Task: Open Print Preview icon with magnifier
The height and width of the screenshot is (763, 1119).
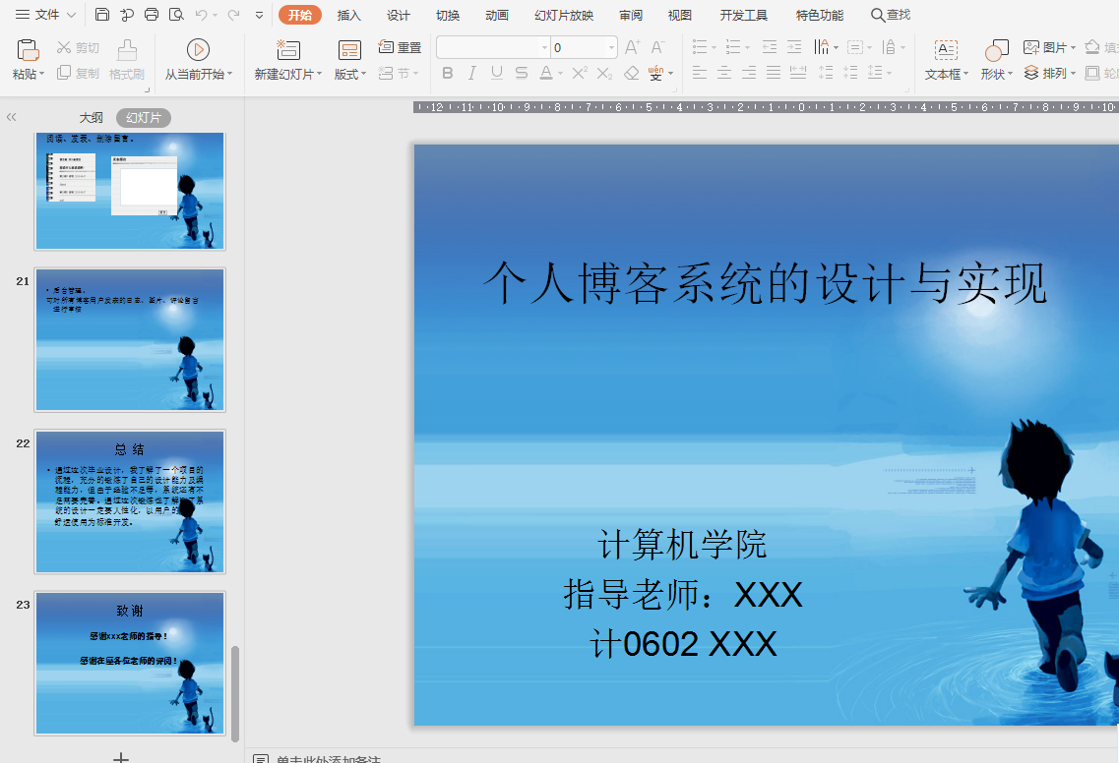Action: [176, 15]
